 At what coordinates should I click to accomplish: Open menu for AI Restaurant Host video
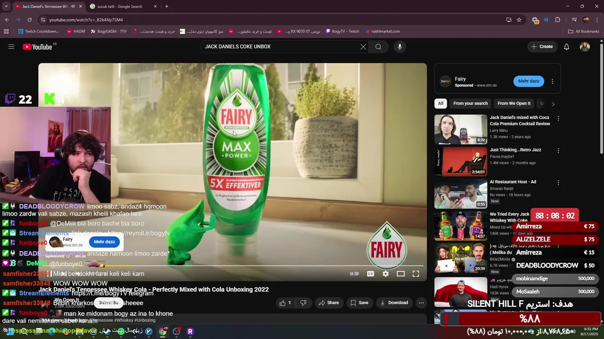558,183
